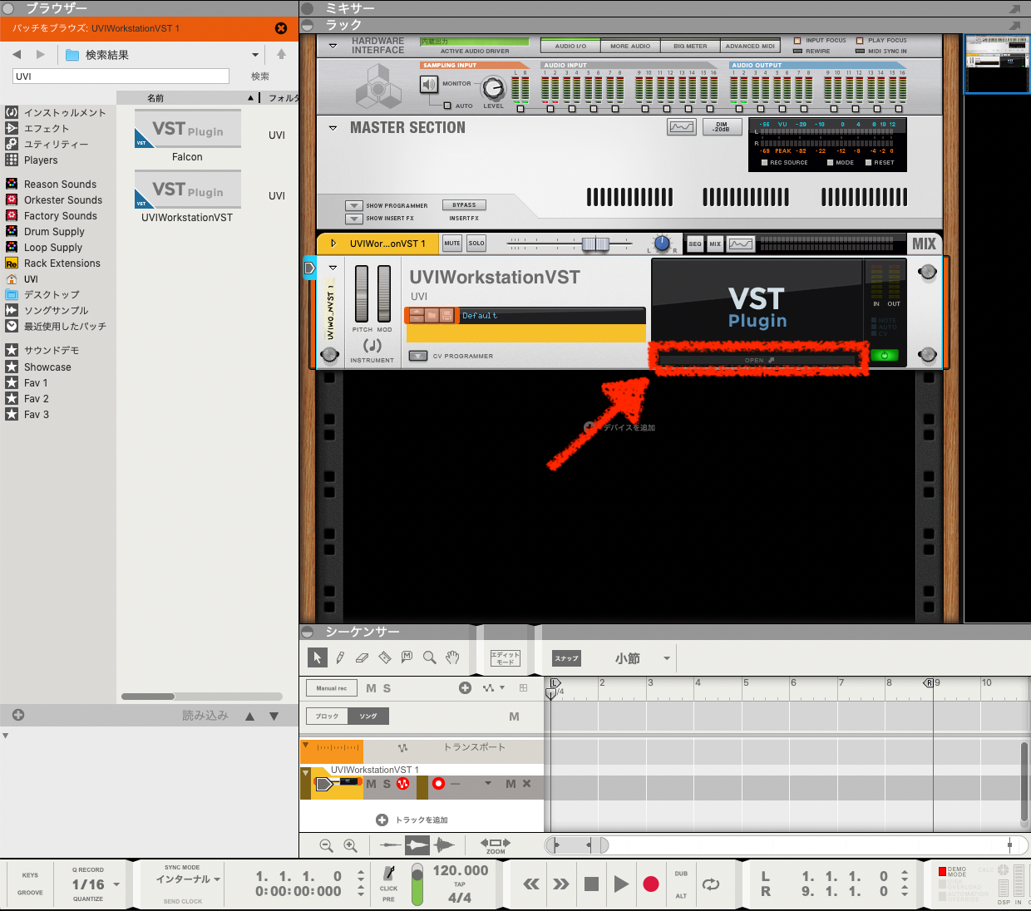The width and height of the screenshot is (1031, 911).
Task: Click the metronome CLICK icon
Action: tap(389, 873)
